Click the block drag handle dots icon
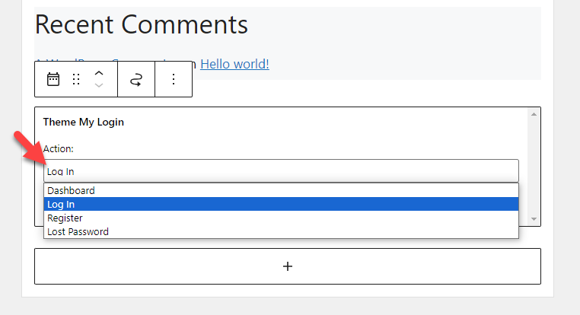Screen dimensions: 580x315 click(x=76, y=79)
